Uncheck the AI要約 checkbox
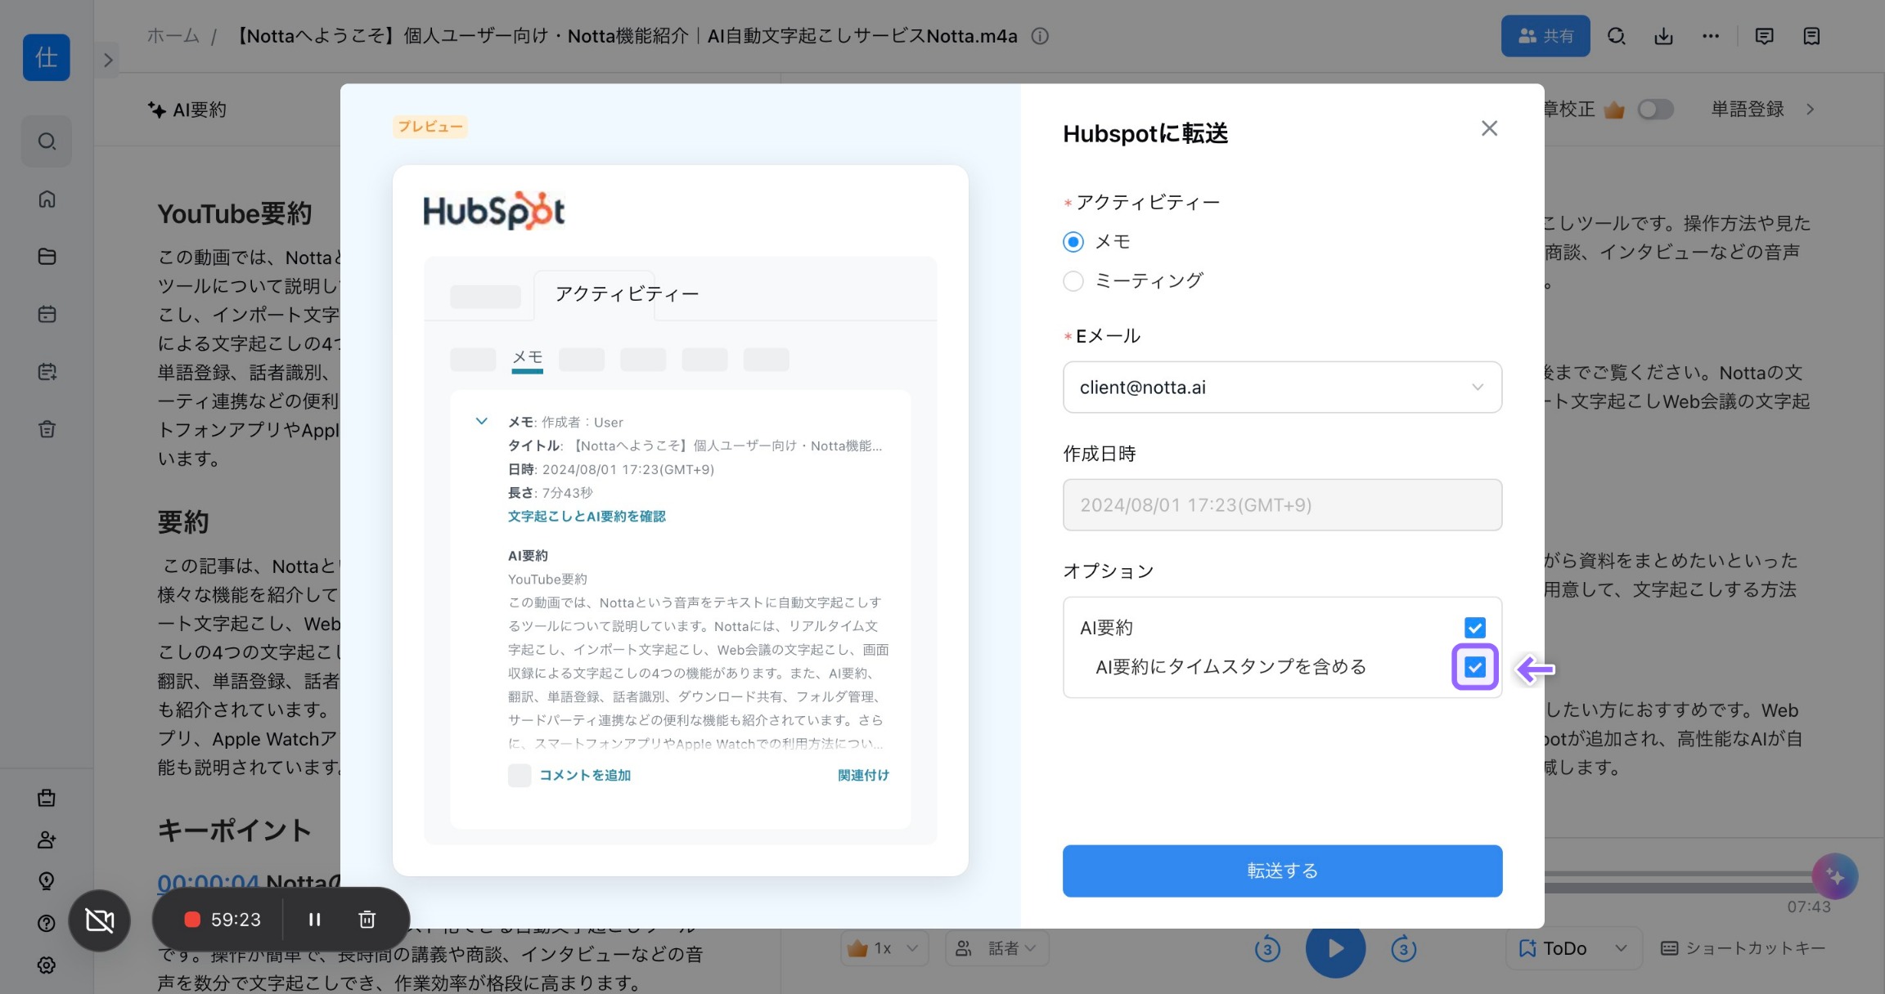The image size is (1885, 994). tap(1475, 628)
